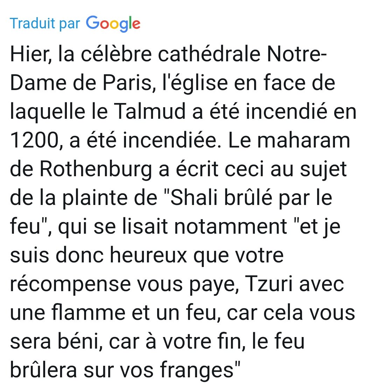Click the 'Traduit par' label
This screenshot has width=378, height=391.
pos(45,23)
